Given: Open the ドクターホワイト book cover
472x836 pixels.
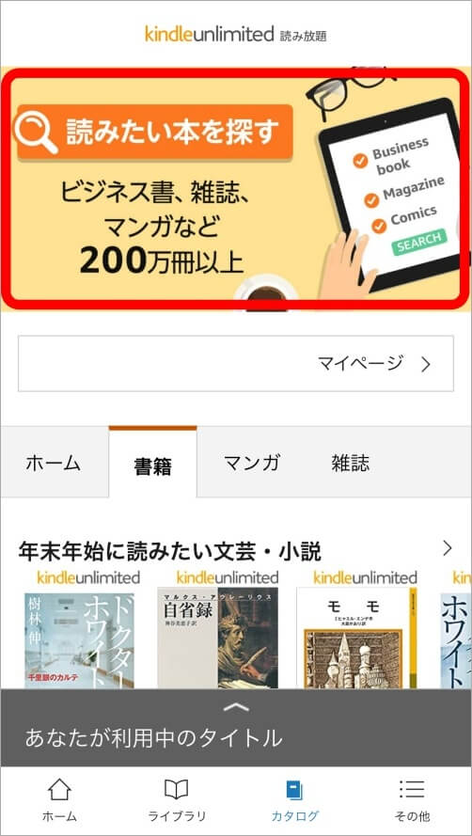Looking at the screenshot, I should point(79,639).
